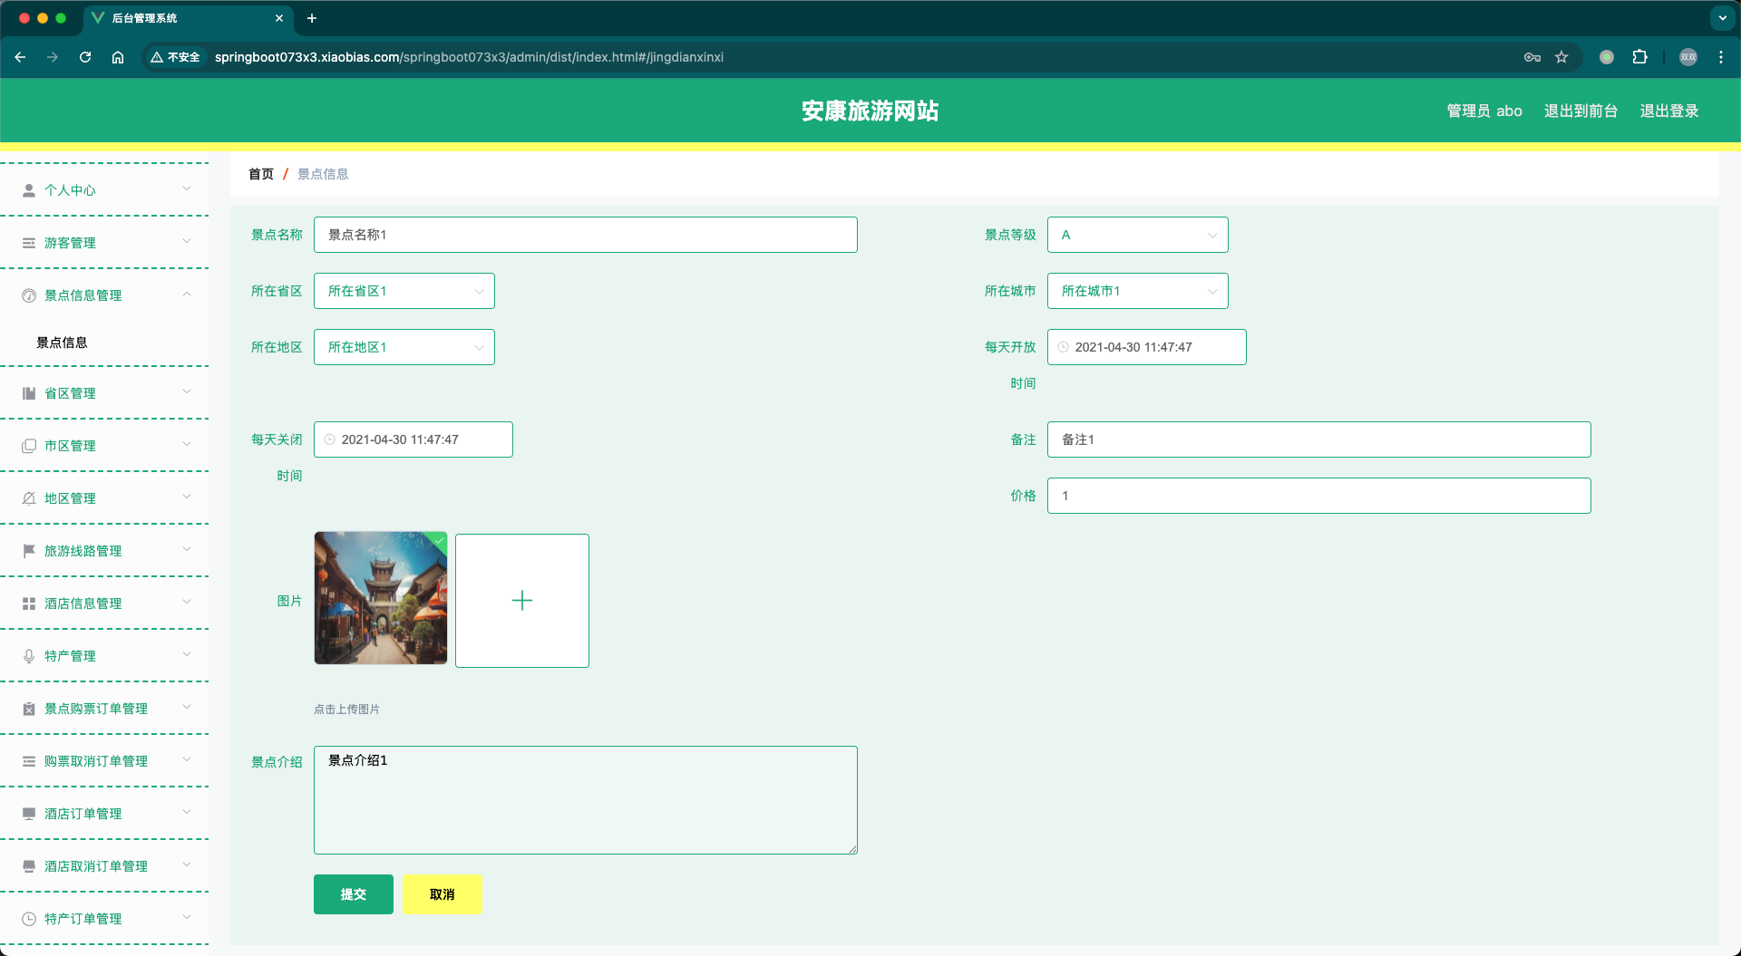Click the 安康旅游网站 site title

[x=870, y=111]
